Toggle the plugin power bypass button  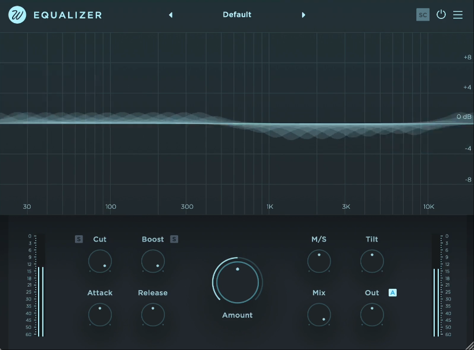tap(441, 15)
